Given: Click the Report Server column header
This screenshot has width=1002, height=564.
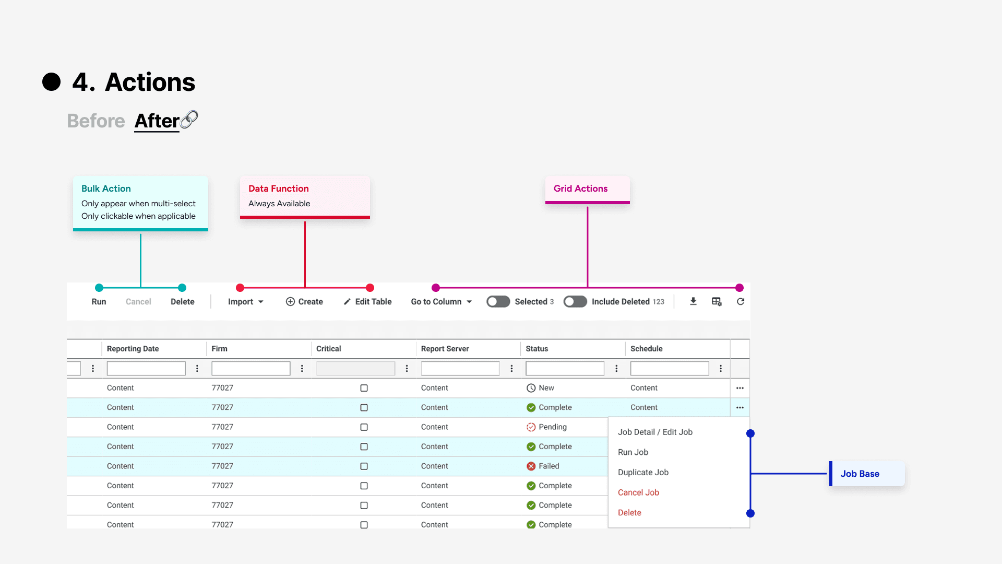Looking at the screenshot, I should (445, 349).
